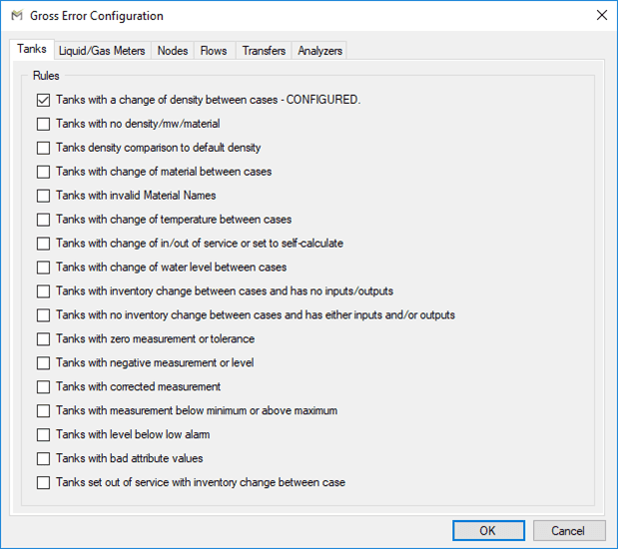This screenshot has width=618, height=549.
Task: Enable Tanks with bad attribute values
Action: pos(43,459)
